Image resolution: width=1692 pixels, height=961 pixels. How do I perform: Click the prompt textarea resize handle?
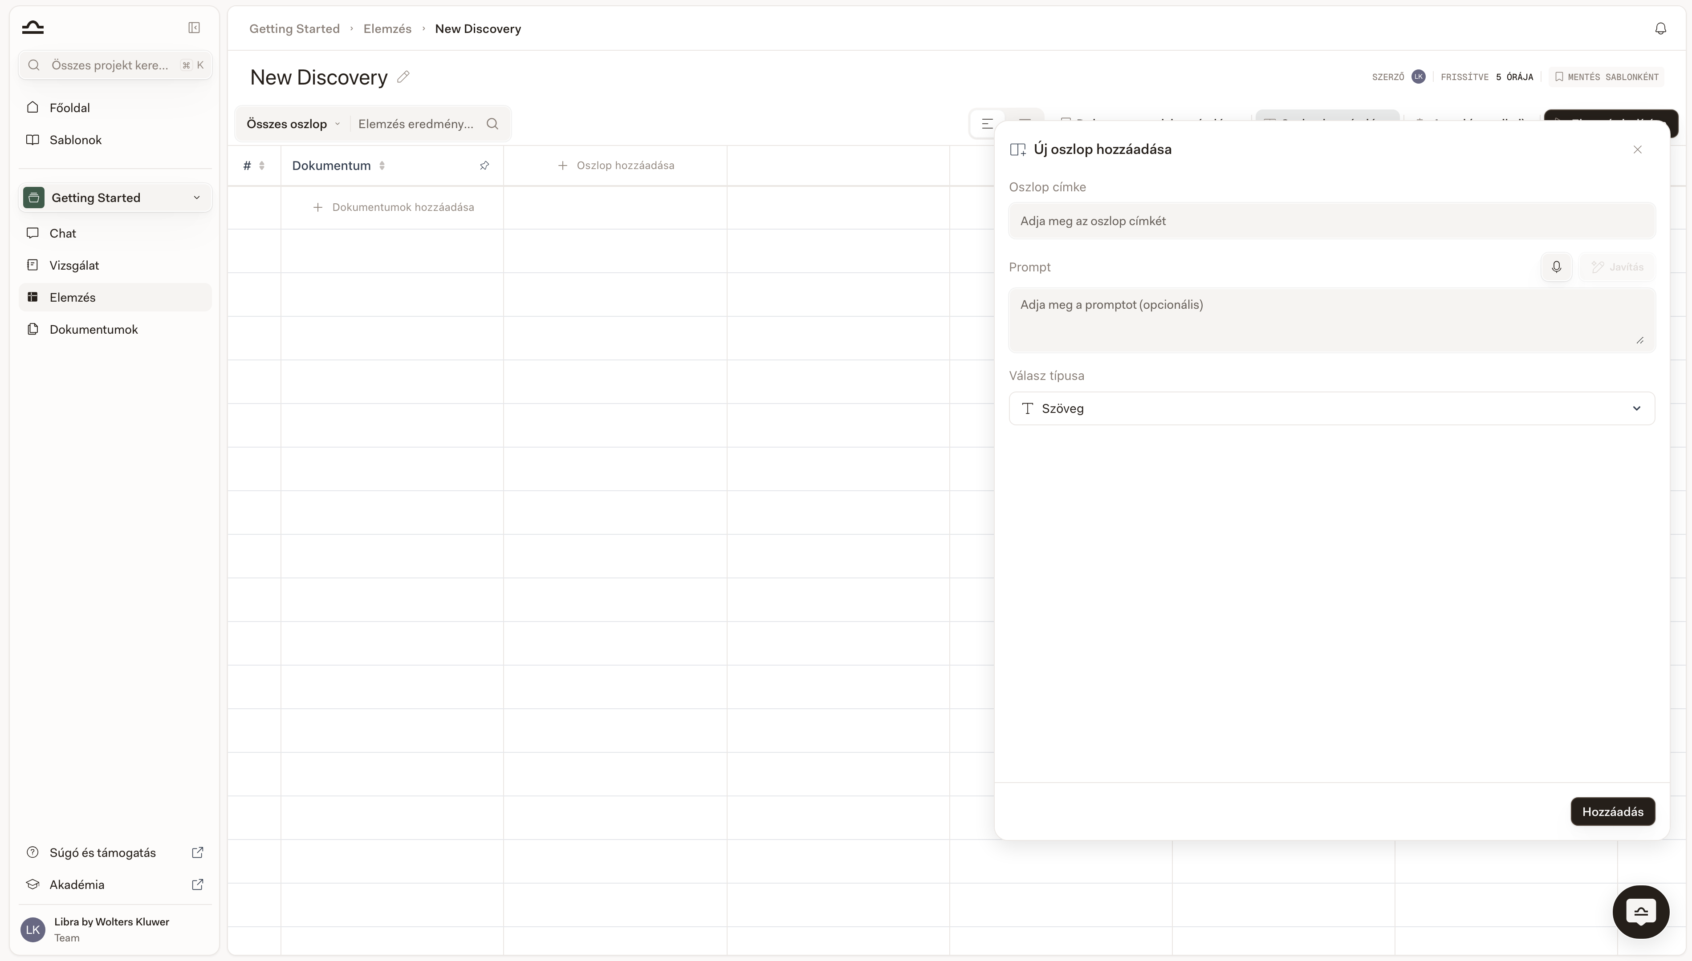(x=1640, y=340)
